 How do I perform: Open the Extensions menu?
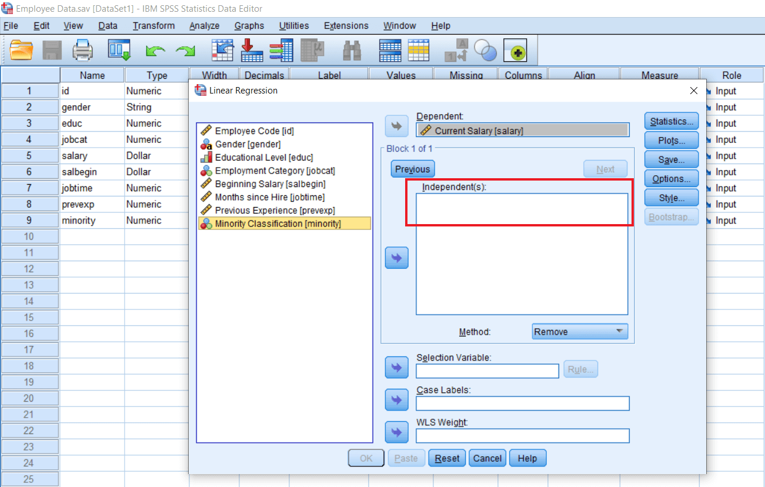(x=346, y=26)
